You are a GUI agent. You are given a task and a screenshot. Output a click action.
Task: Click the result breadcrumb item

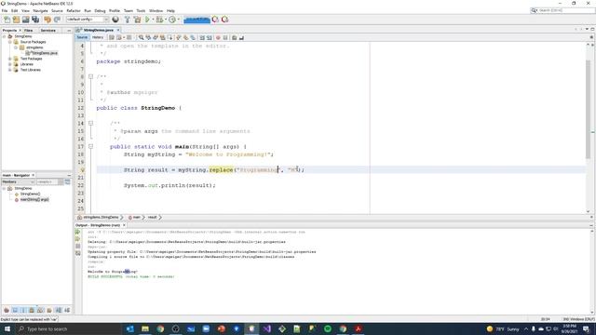tap(153, 217)
